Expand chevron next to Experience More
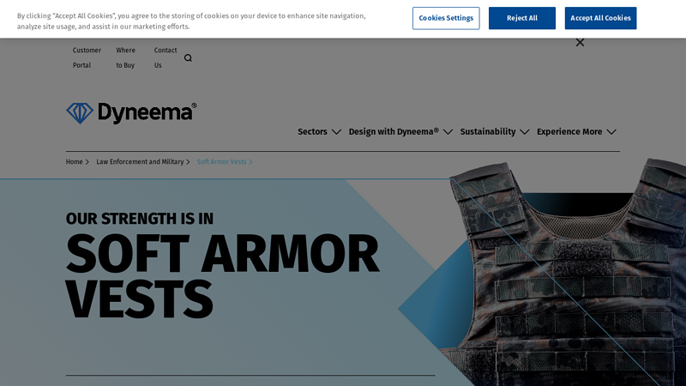Screen dimensions: 686x386 click(611, 132)
